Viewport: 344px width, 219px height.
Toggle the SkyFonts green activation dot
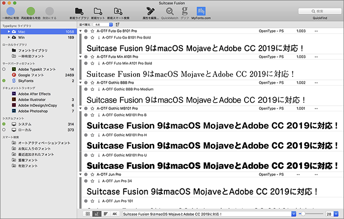[x=4, y=81]
